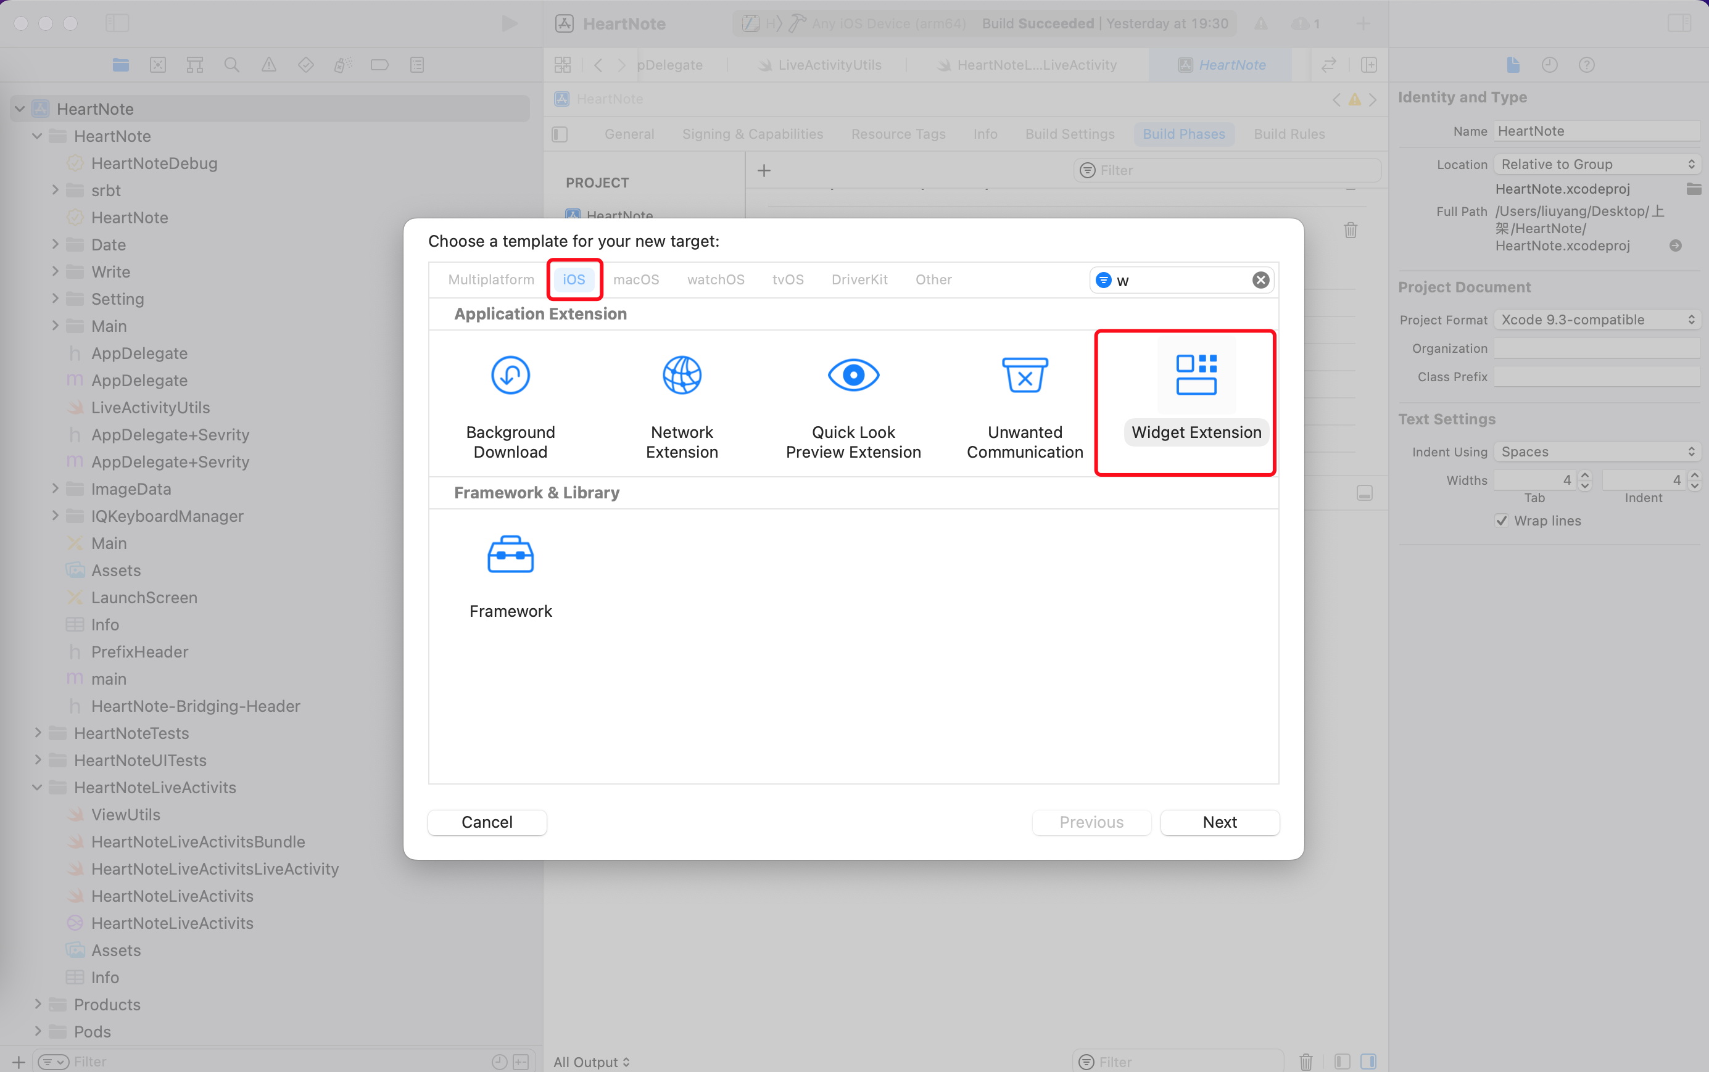Screen dimensions: 1709x1072
Task: Open the Symbol navigator
Action: click(195, 65)
